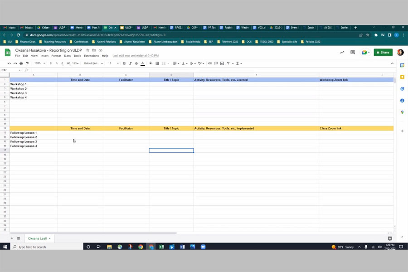
Task: Toggle italic text formatting
Action: (x=130, y=63)
